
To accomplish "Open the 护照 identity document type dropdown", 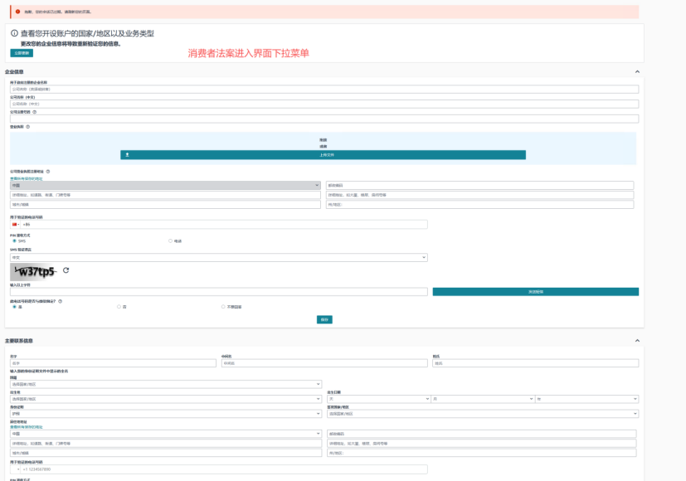I will (165, 414).
